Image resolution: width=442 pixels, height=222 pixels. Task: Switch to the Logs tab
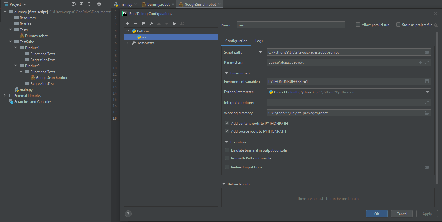[259, 41]
